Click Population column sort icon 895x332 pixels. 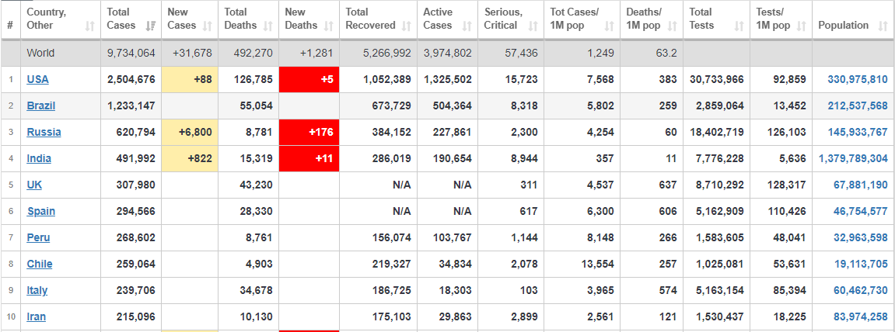[883, 26]
